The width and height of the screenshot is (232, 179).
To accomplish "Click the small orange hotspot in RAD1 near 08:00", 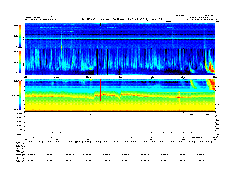I will click(91, 69).
